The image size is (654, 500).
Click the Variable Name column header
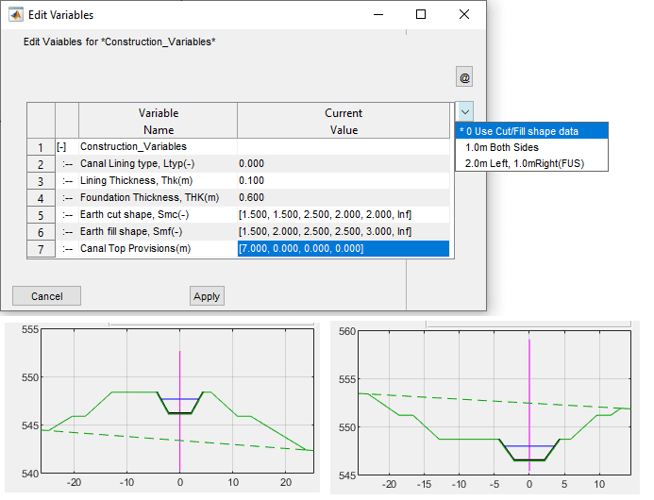coord(158,122)
